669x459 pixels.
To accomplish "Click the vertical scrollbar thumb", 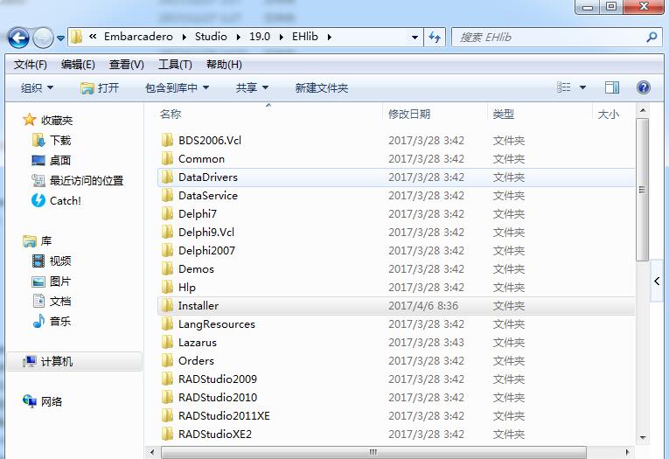I will pyautogui.click(x=642, y=190).
